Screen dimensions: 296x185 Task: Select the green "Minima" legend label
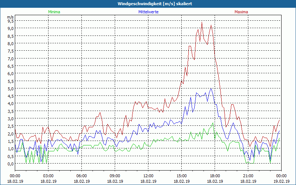click(x=54, y=12)
